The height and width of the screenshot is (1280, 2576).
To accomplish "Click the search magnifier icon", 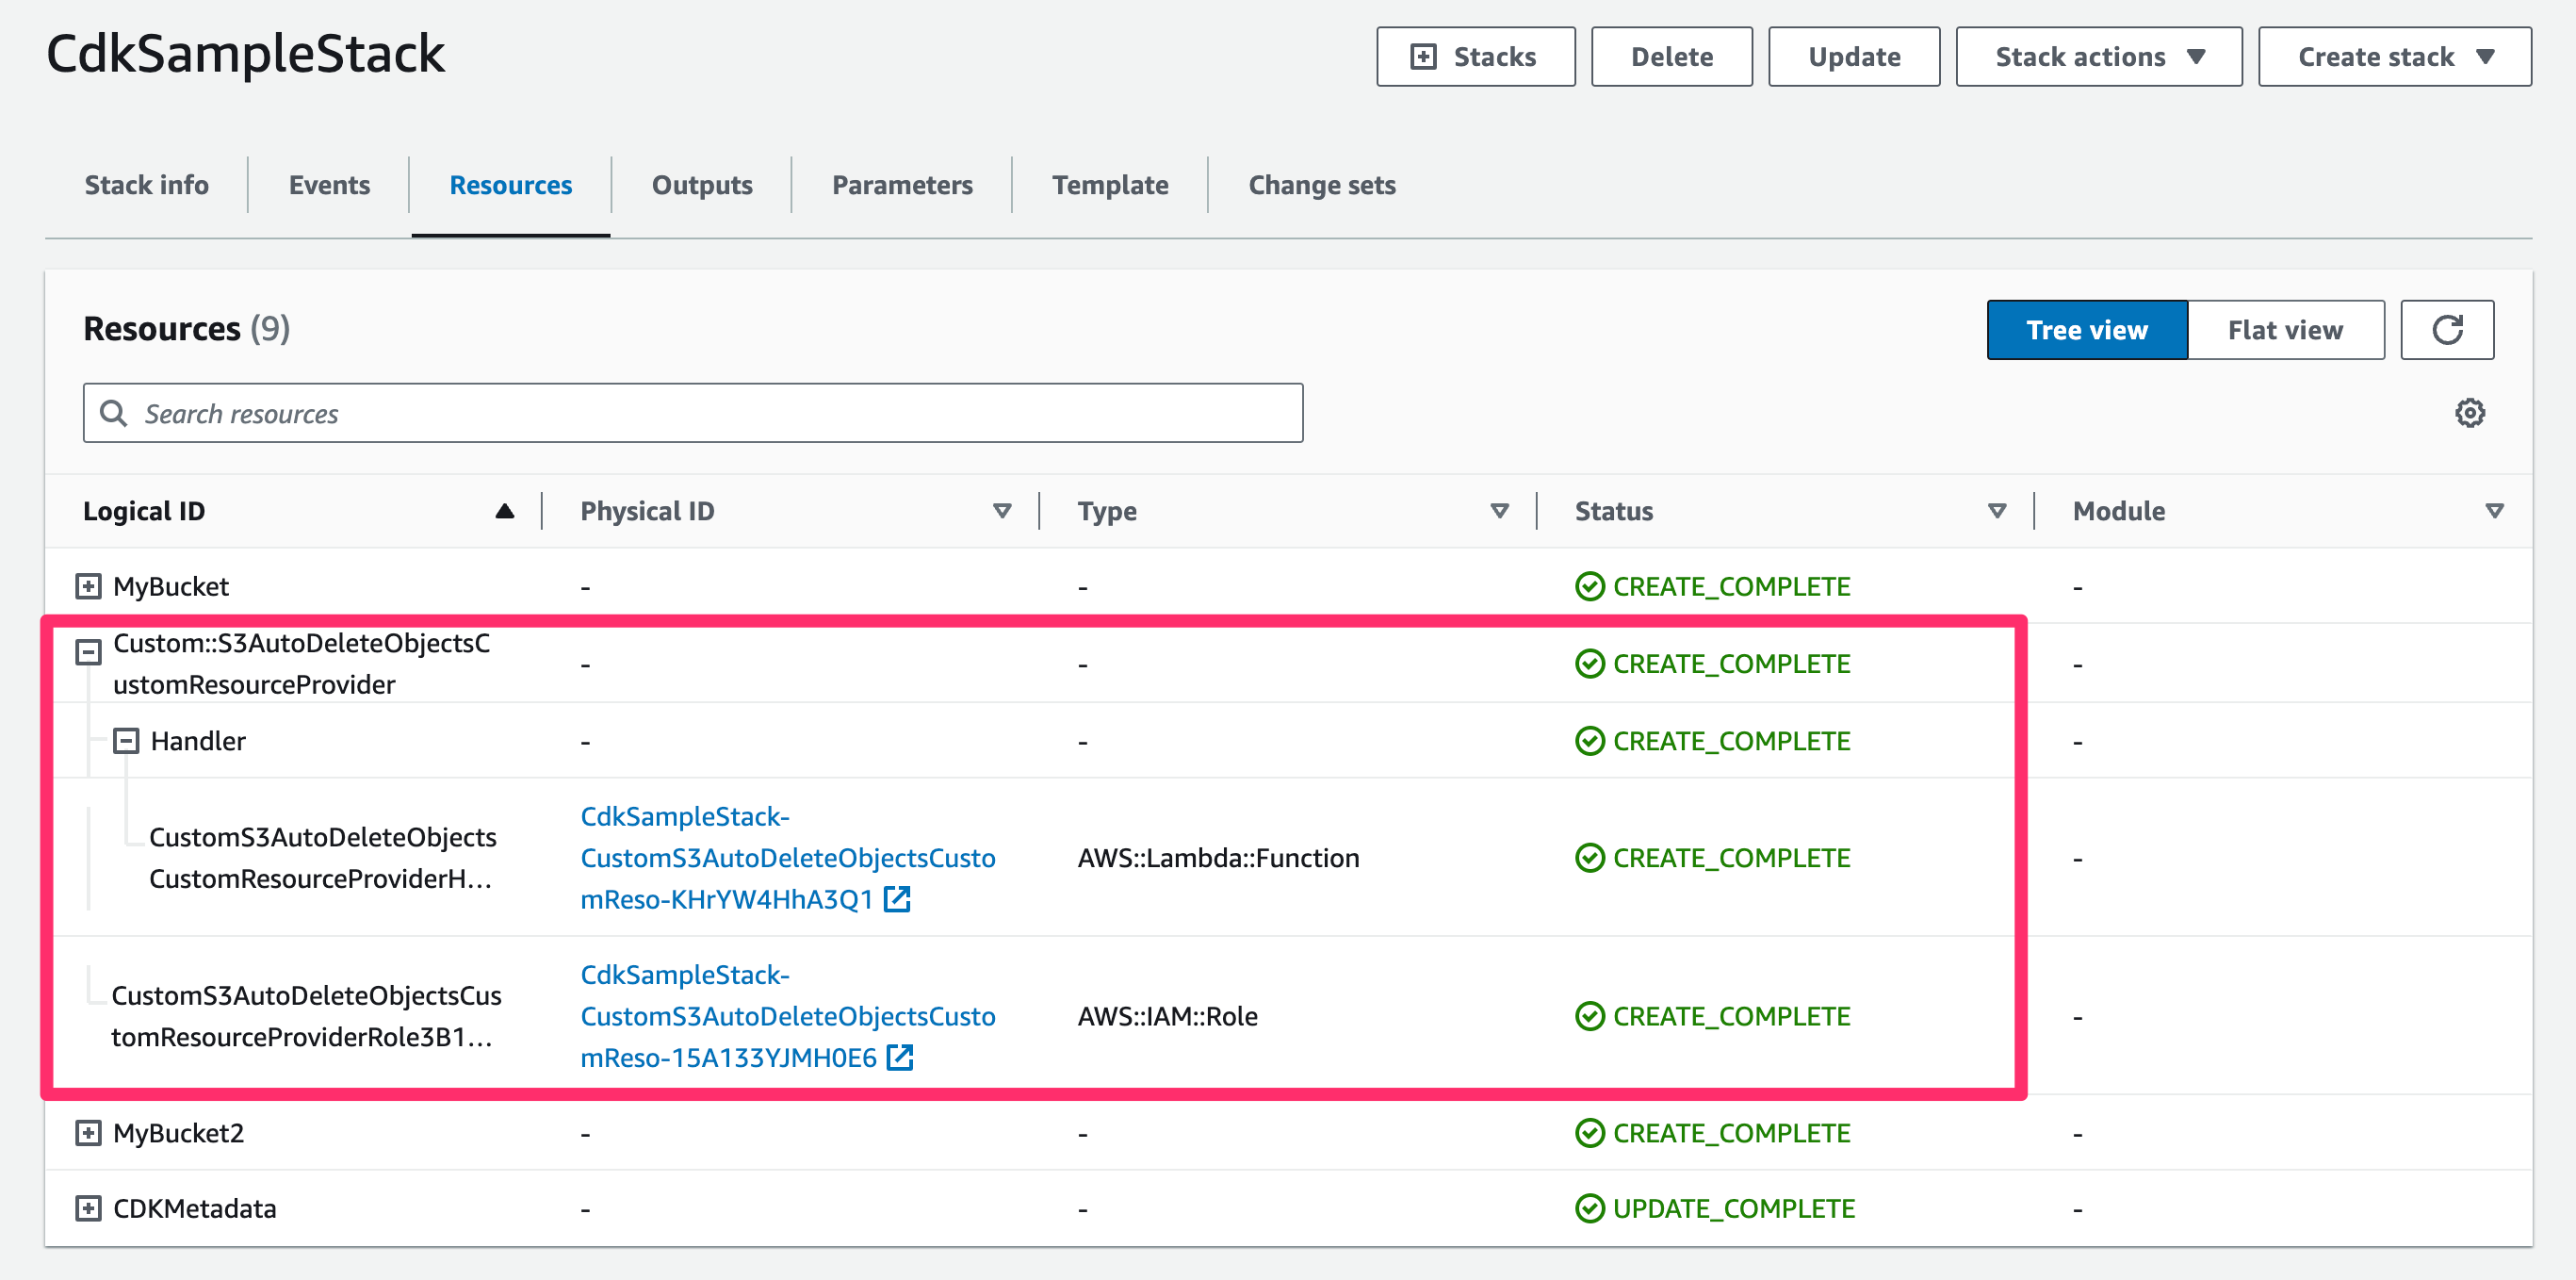I will click(115, 413).
